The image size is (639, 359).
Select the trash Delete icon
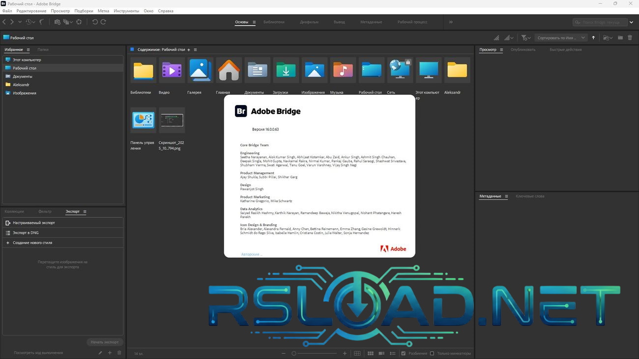(x=630, y=37)
